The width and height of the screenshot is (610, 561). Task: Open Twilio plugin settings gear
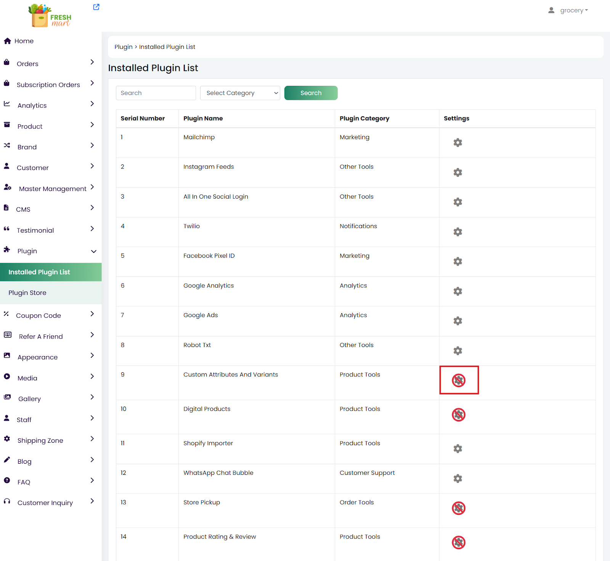click(457, 232)
